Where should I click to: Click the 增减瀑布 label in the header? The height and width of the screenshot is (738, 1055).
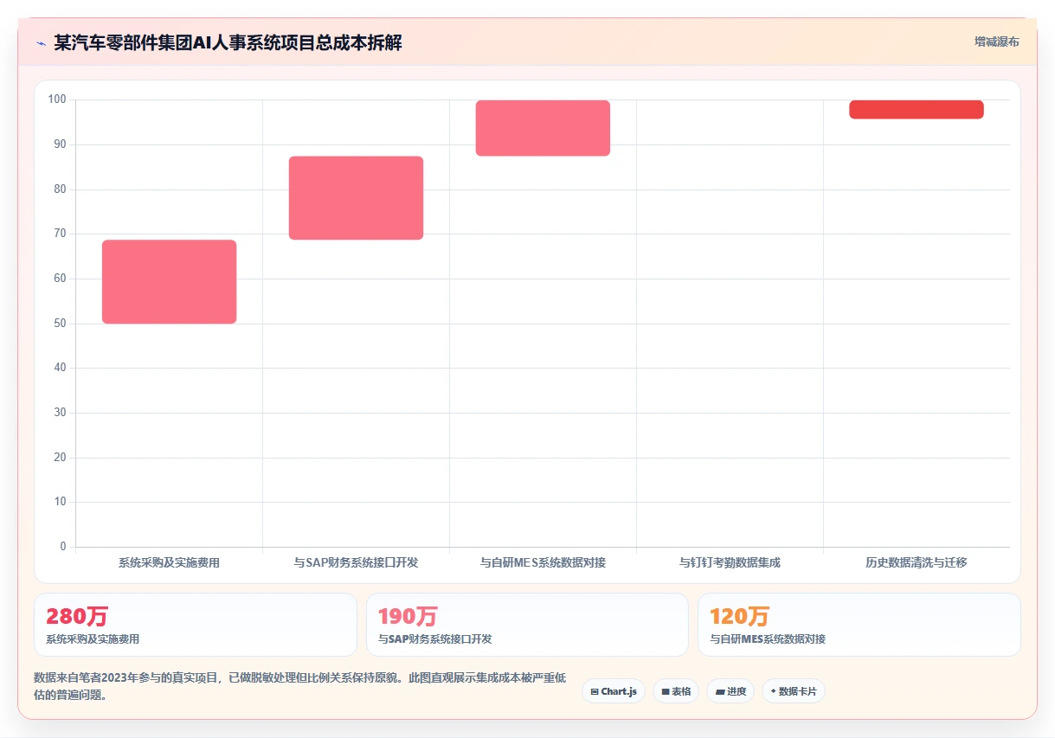[x=996, y=42]
